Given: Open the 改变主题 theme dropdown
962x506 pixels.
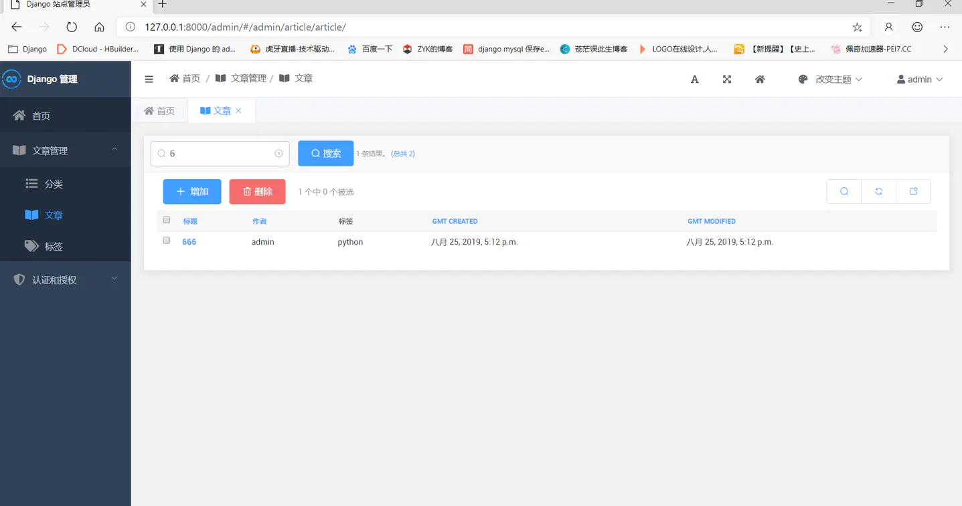Looking at the screenshot, I should pyautogui.click(x=830, y=80).
